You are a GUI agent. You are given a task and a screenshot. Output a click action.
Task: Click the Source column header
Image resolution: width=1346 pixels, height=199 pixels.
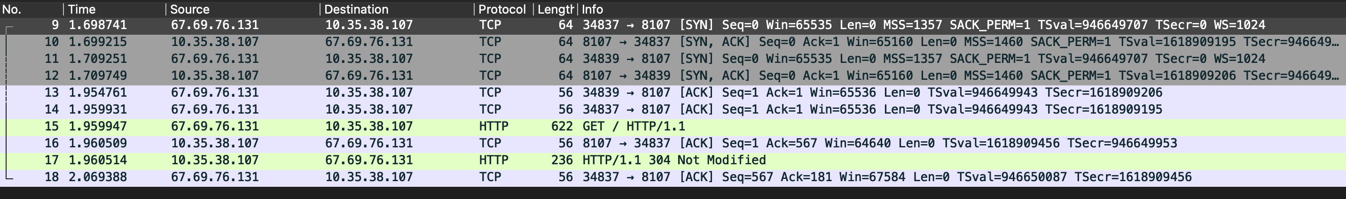click(243, 9)
